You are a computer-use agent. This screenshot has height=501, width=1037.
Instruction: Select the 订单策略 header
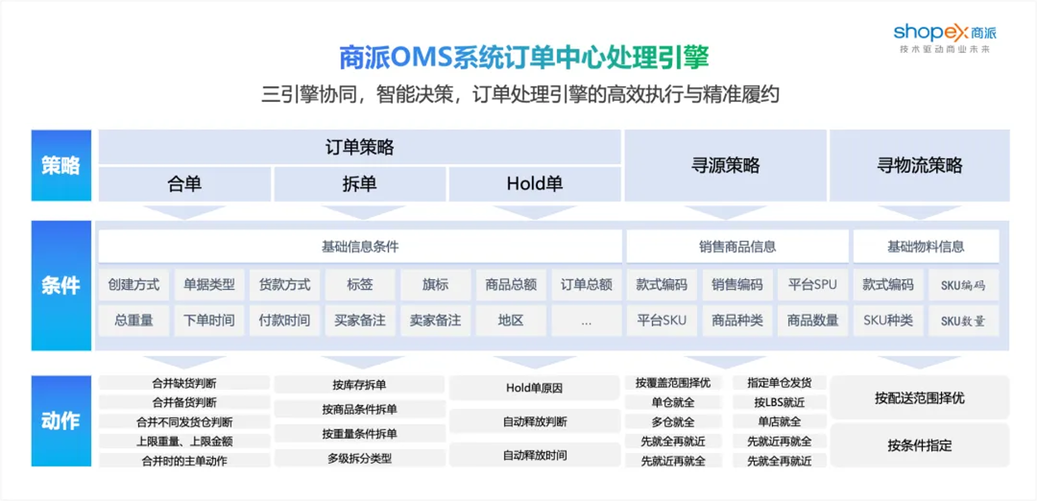click(x=360, y=147)
